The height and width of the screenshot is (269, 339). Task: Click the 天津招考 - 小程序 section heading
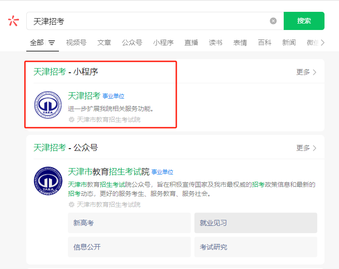point(66,72)
